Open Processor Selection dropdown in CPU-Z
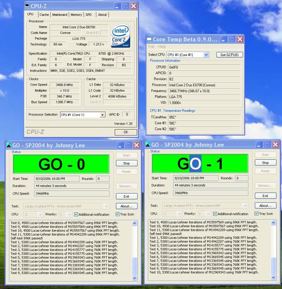This screenshot has height=289, width=282. (102, 115)
